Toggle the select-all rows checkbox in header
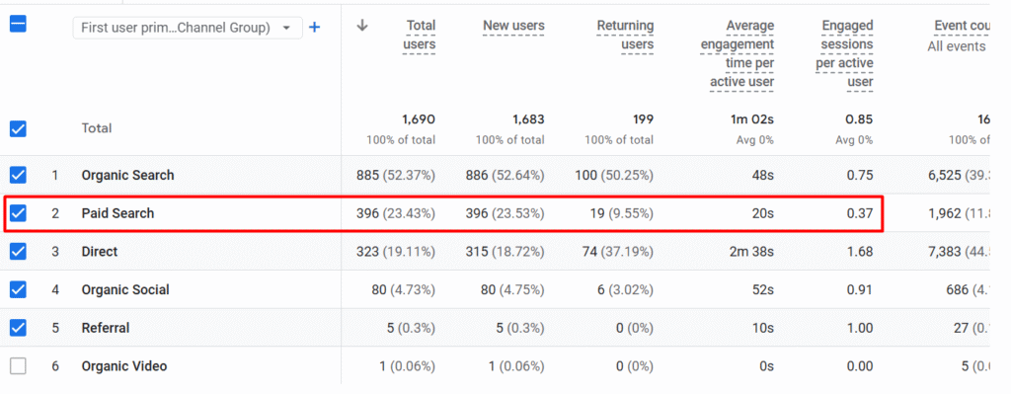The image size is (1011, 394). (18, 25)
